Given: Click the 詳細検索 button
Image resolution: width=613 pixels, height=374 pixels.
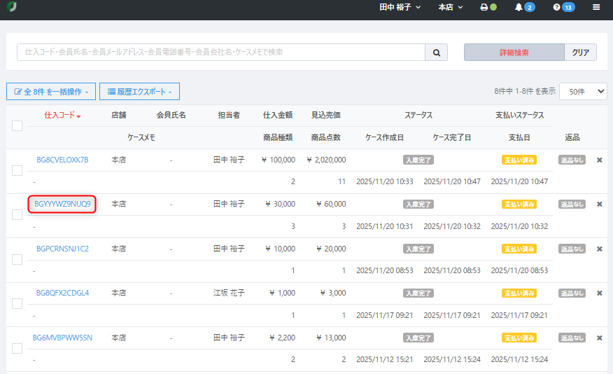Looking at the screenshot, I should (x=514, y=53).
